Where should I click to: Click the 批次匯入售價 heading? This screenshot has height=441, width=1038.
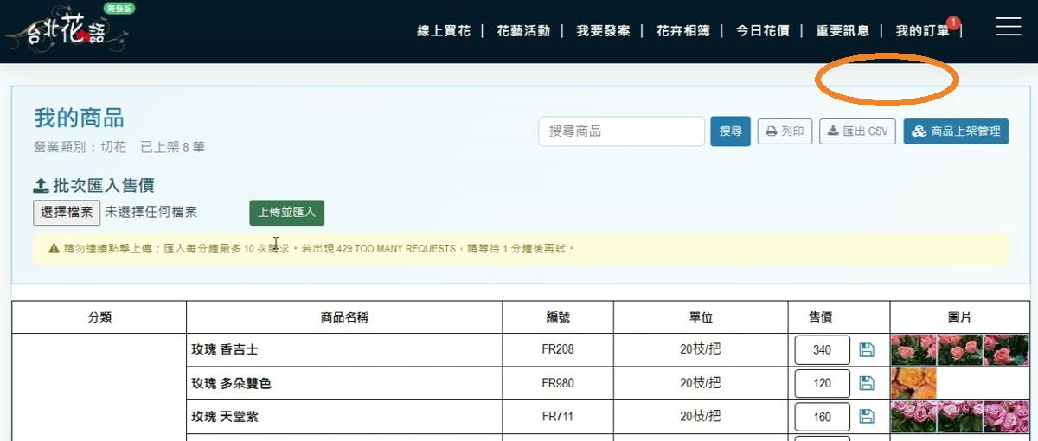(x=93, y=186)
